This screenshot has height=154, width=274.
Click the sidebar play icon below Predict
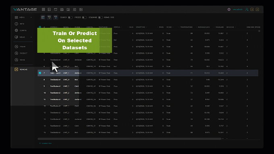[x=16, y=60]
